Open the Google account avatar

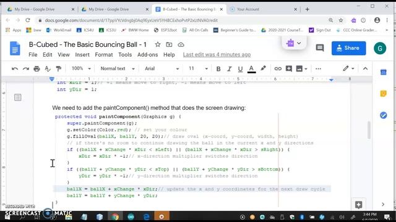(x=380, y=48)
